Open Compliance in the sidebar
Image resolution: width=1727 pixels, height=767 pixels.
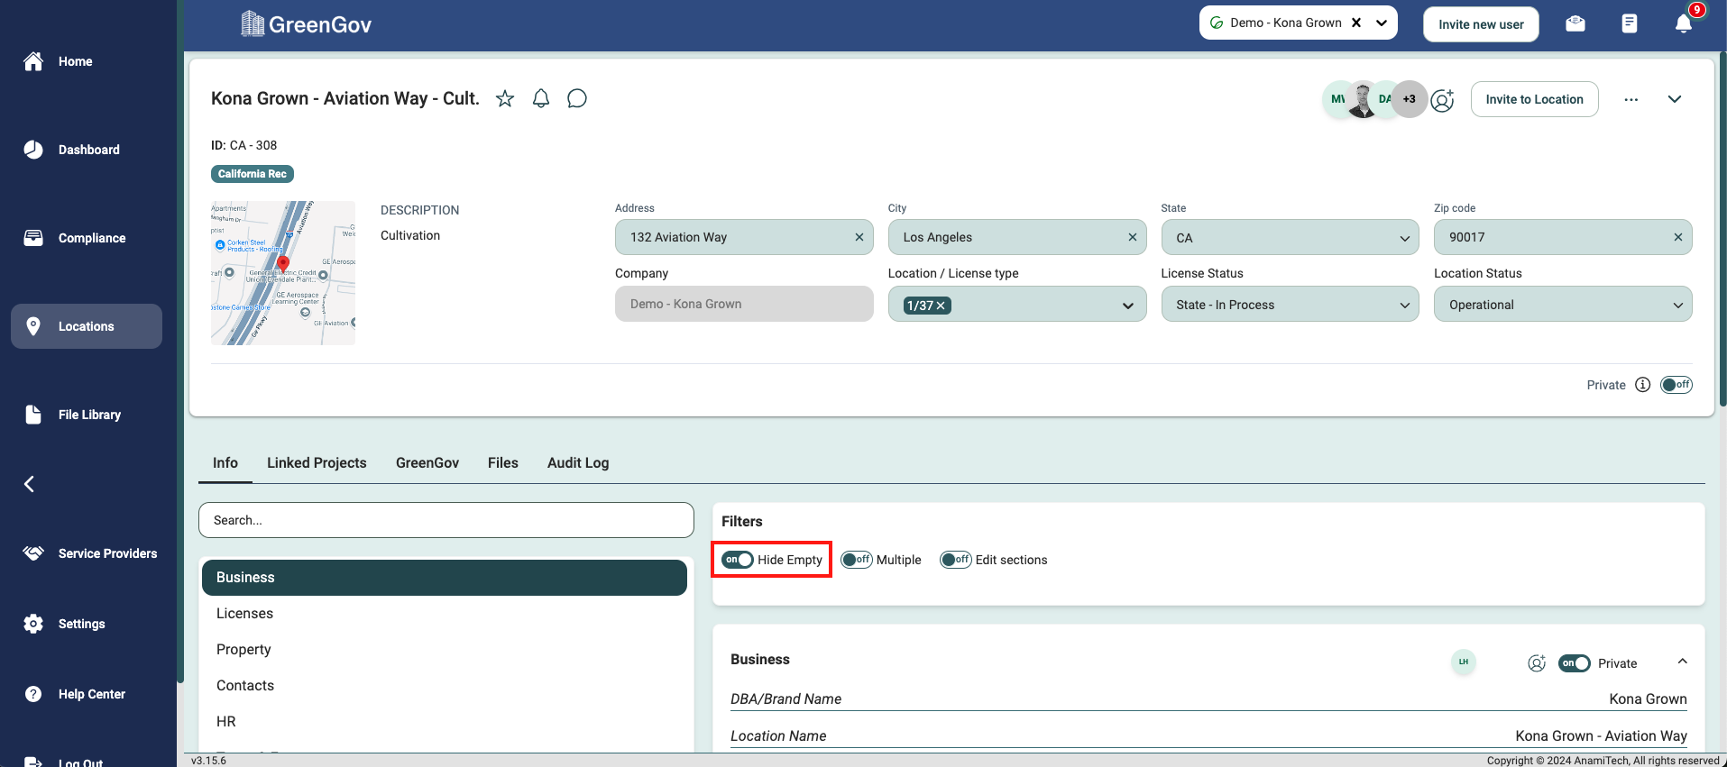point(74,238)
